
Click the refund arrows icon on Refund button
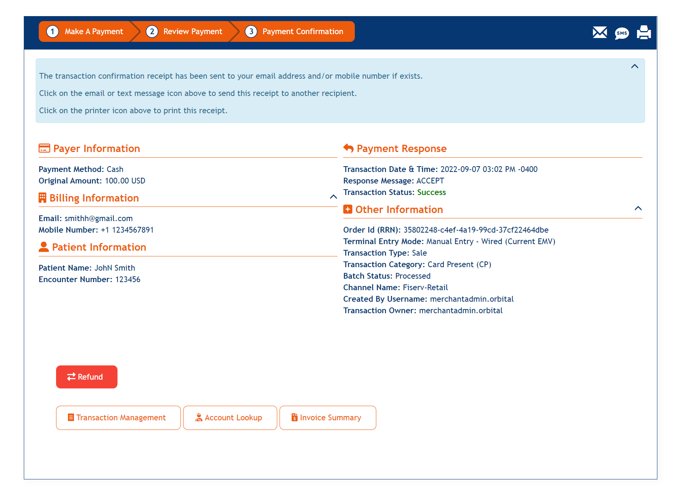71,377
